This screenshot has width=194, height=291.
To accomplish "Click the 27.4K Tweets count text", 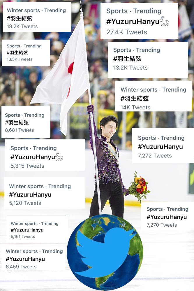I will (x=126, y=32).
